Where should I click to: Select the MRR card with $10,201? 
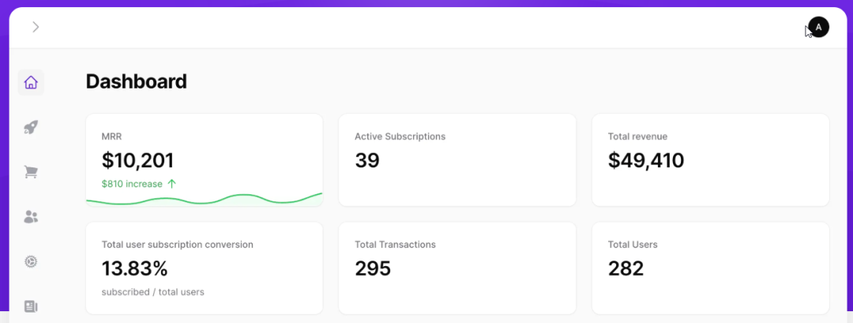tap(205, 160)
